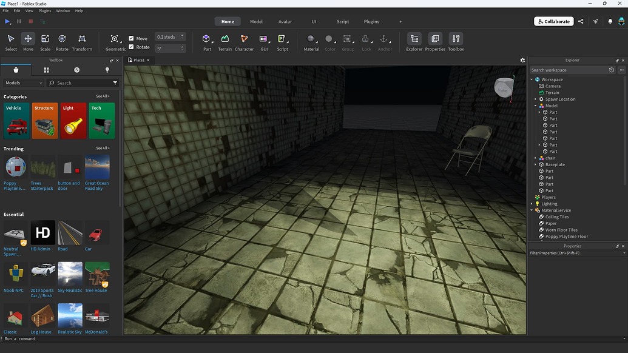Click the Pause playtest button
The height and width of the screenshot is (353, 628).
pyautogui.click(x=19, y=21)
